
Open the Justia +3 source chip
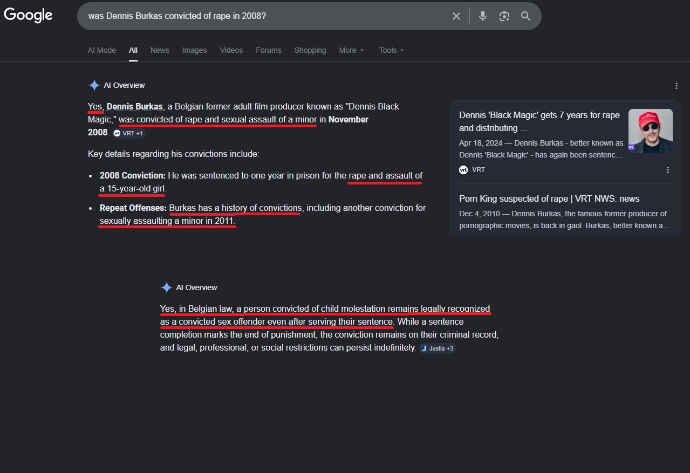438,348
